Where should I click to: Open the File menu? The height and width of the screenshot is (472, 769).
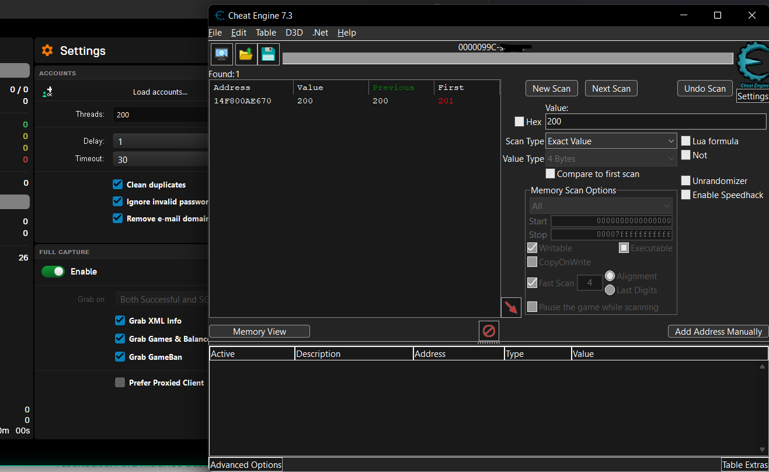tap(215, 33)
